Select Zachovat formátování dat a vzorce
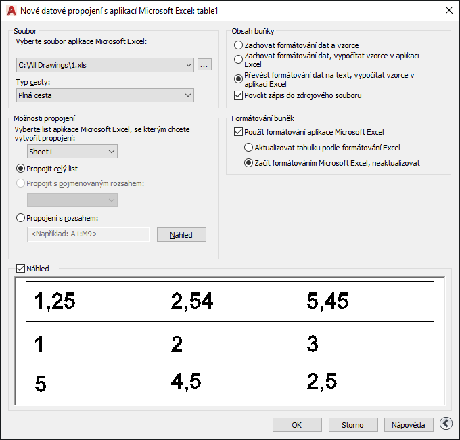The image size is (460, 440). pyautogui.click(x=238, y=45)
